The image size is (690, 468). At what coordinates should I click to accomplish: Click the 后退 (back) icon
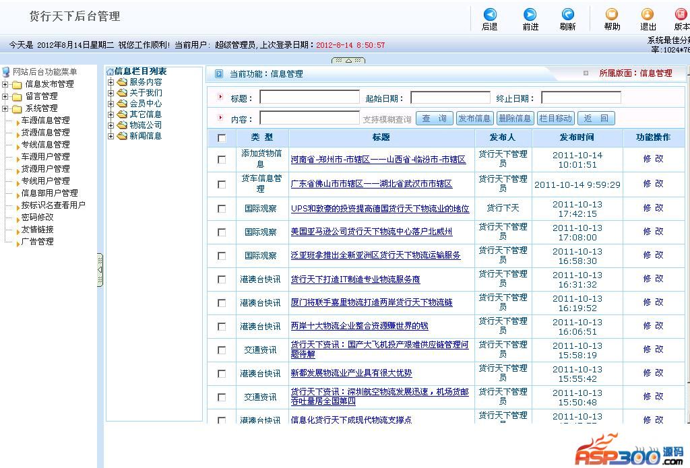click(x=490, y=14)
